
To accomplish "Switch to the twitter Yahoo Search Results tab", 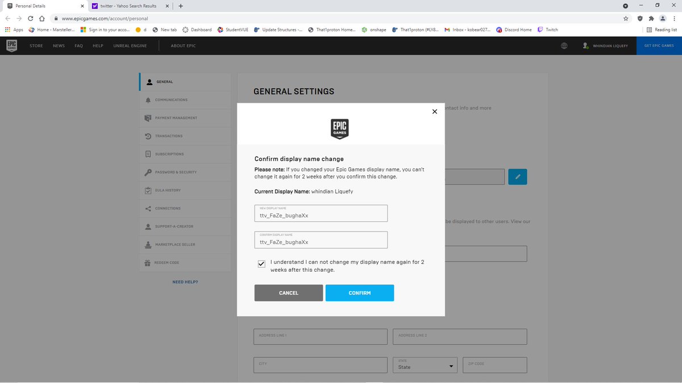I will 131,6.
